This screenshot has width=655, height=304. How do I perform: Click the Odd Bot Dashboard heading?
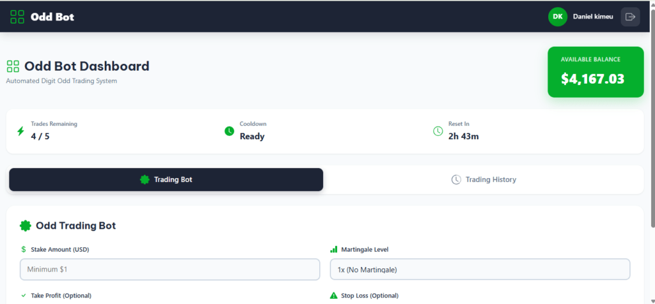[x=87, y=66]
